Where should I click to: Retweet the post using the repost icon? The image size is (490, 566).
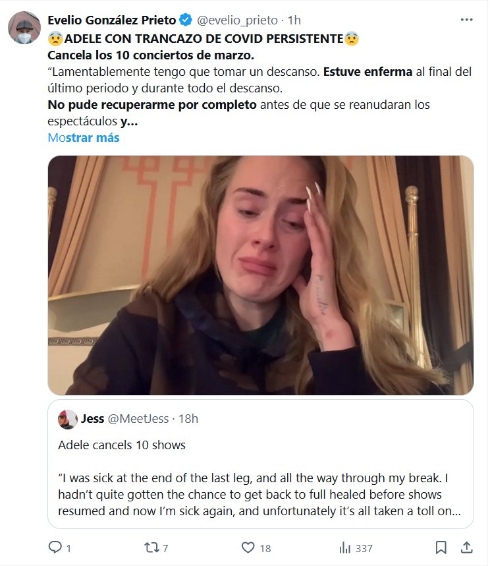pyautogui.click(x=151, y=548)
